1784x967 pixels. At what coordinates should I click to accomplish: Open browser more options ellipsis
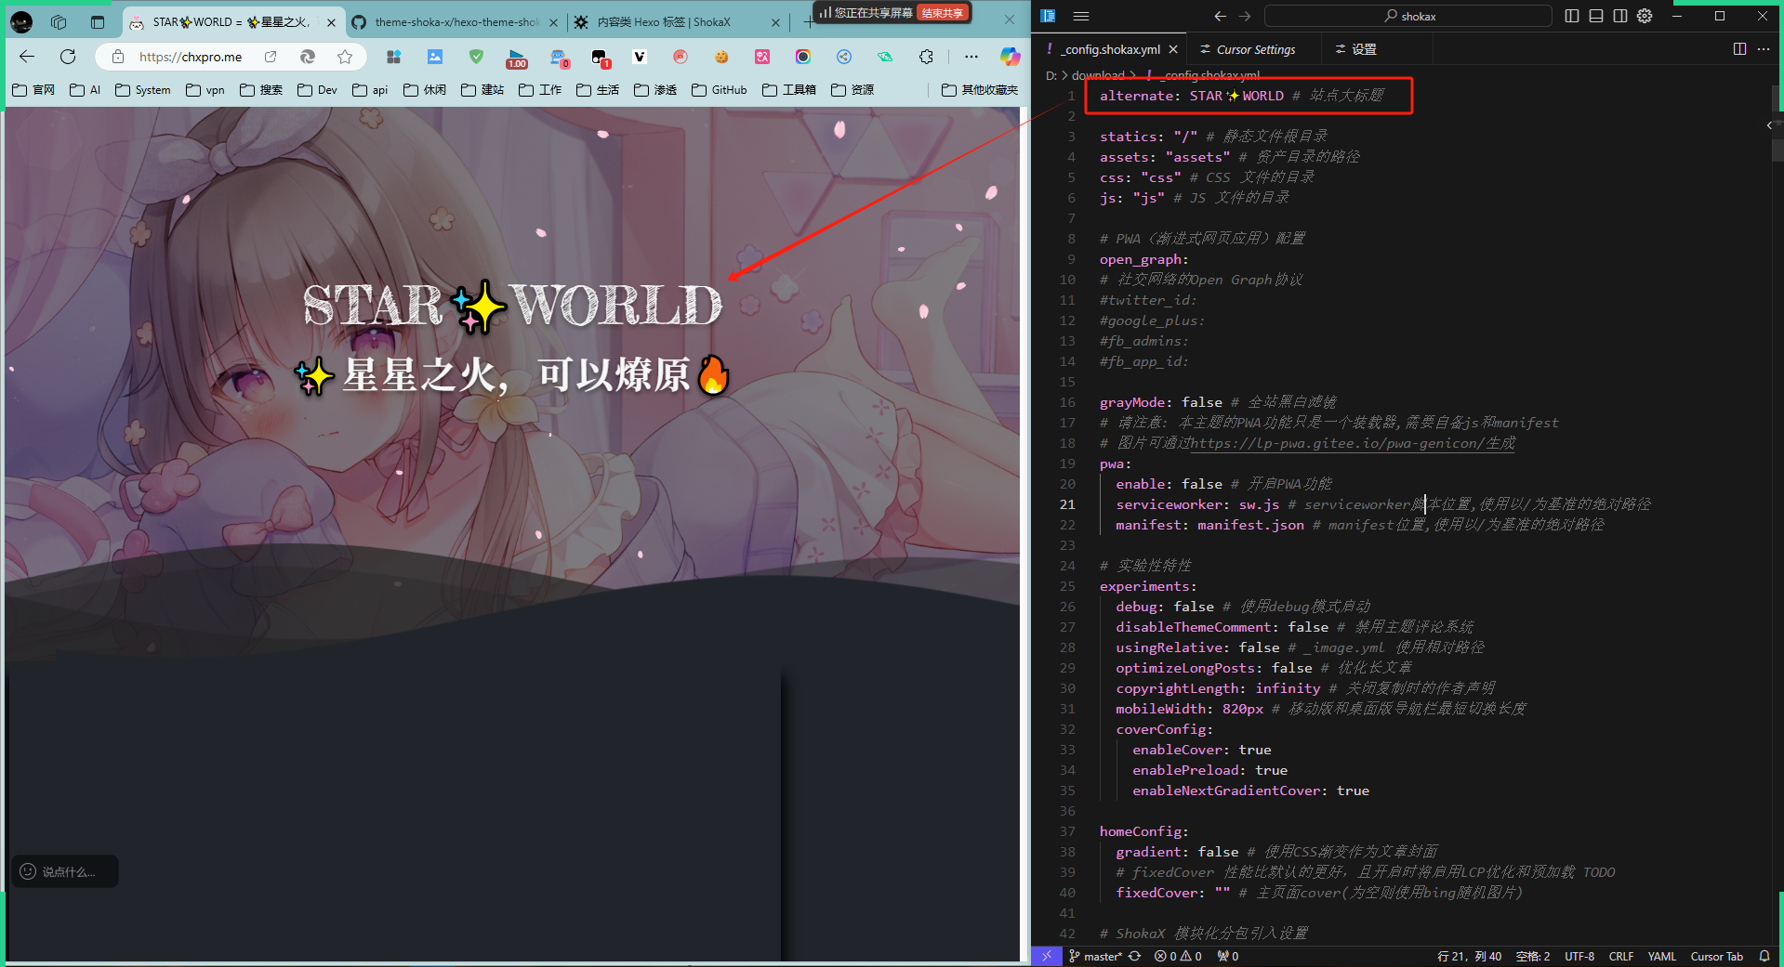[971, 57]
